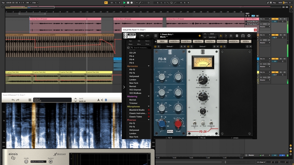Screen dimensions: 294x165
Task: Select VCC Channel in the Harmonics list
Action: (135, 90)
